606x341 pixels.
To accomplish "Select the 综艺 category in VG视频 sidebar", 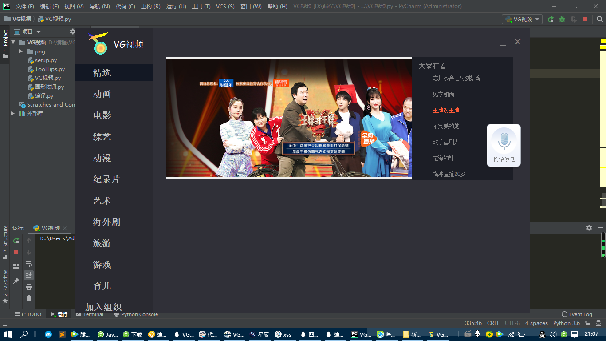I will point(102,137).
